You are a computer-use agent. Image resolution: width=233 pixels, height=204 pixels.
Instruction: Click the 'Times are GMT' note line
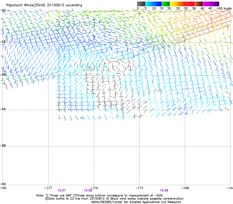click(x=99, y=196)
